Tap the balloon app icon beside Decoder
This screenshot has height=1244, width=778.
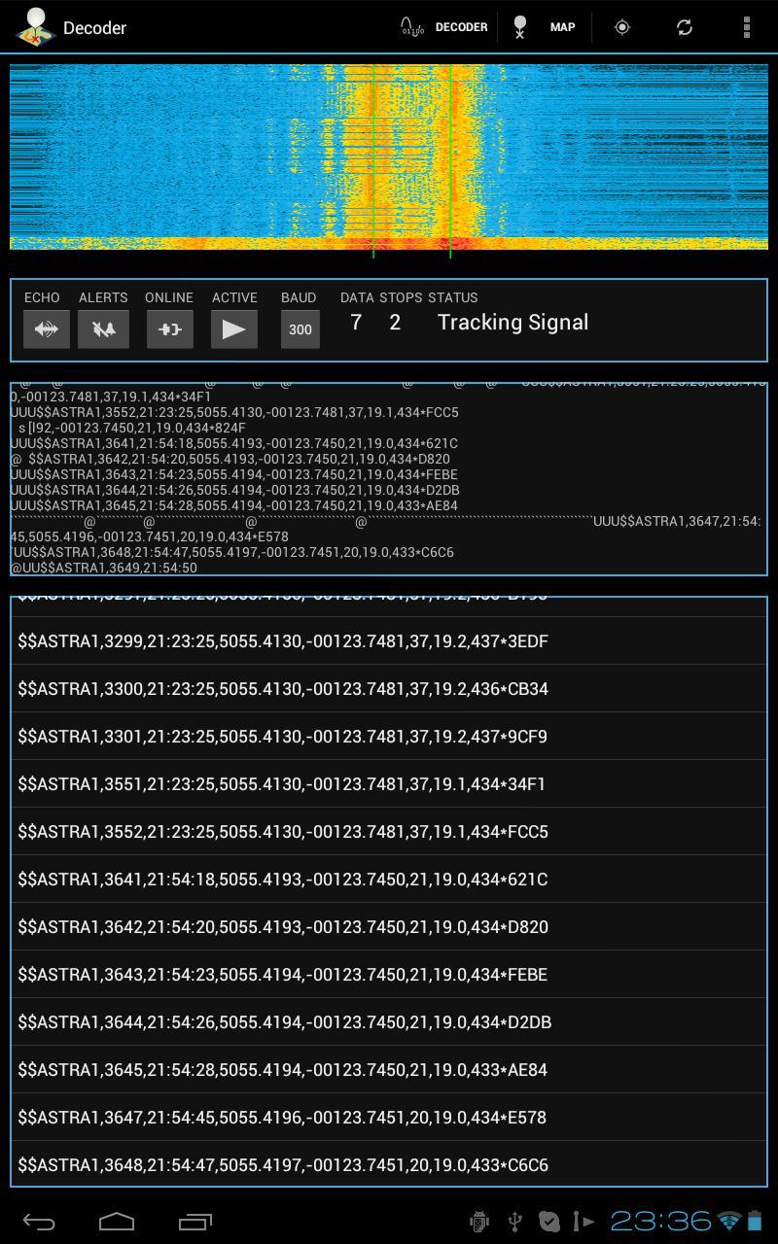pyautogui.click(x=35, y=27)
